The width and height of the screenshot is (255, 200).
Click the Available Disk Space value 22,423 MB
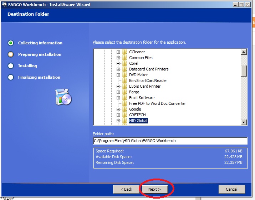(233, 157)
